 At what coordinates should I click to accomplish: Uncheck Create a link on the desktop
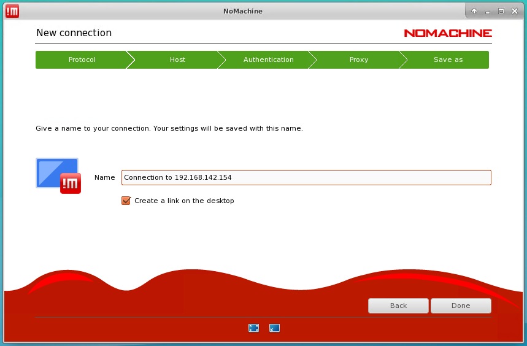click(126, 201)
